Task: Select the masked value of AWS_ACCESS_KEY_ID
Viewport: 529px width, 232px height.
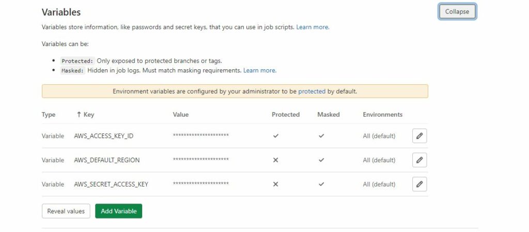Action: [x=201, y=136]
